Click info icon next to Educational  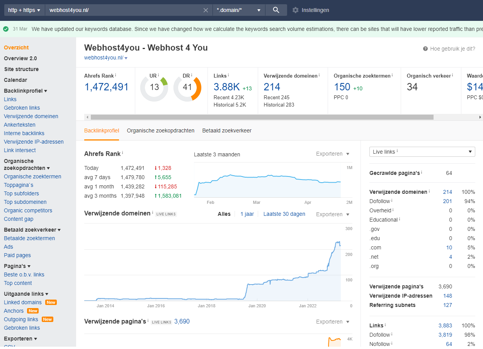[400, 219]
